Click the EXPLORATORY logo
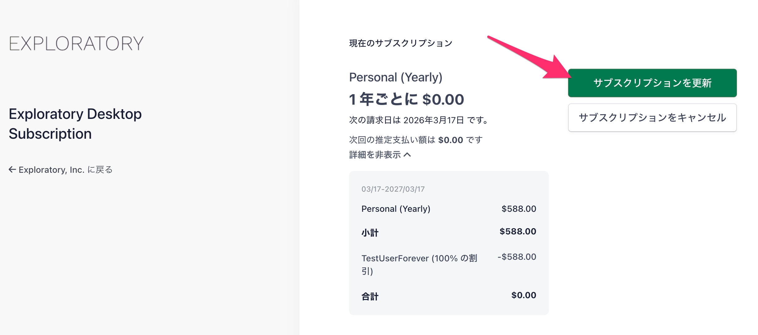 click(76, 43)
